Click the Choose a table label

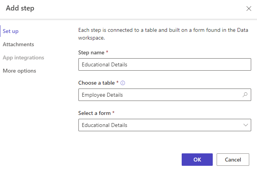click(x=96, y=83)
